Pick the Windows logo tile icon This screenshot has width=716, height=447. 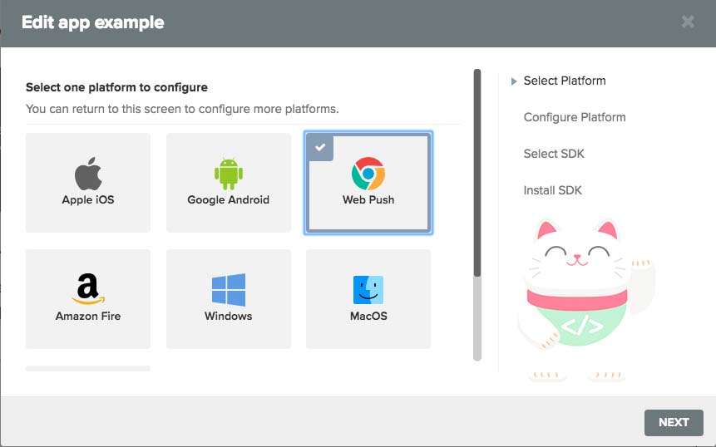pyautogui.click(x=229, y=290)
